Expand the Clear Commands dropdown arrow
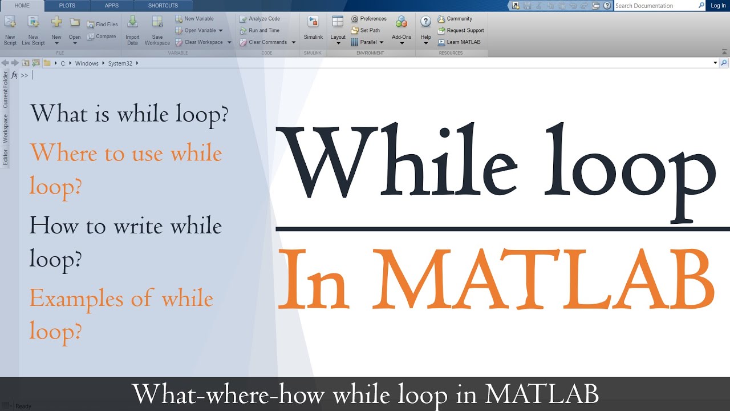730x411 pixels. [x=294, y=42]
